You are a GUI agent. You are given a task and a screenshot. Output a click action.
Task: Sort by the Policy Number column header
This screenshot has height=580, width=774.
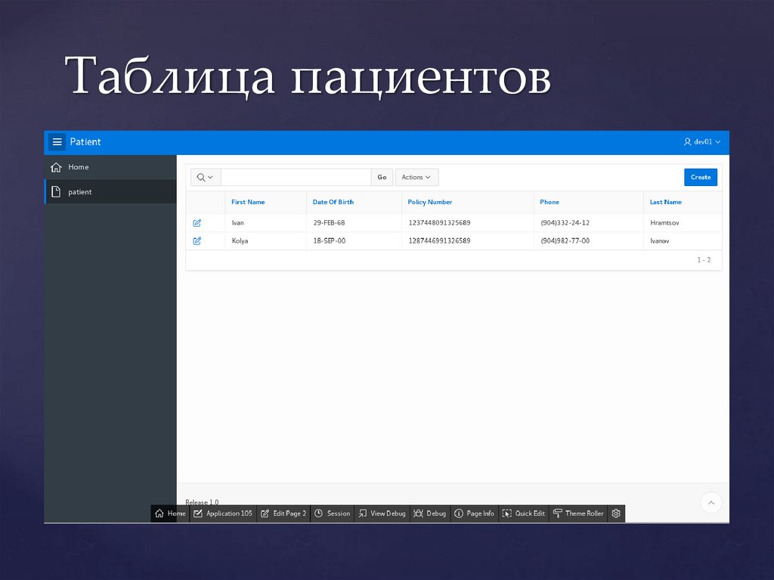(429, 202)
